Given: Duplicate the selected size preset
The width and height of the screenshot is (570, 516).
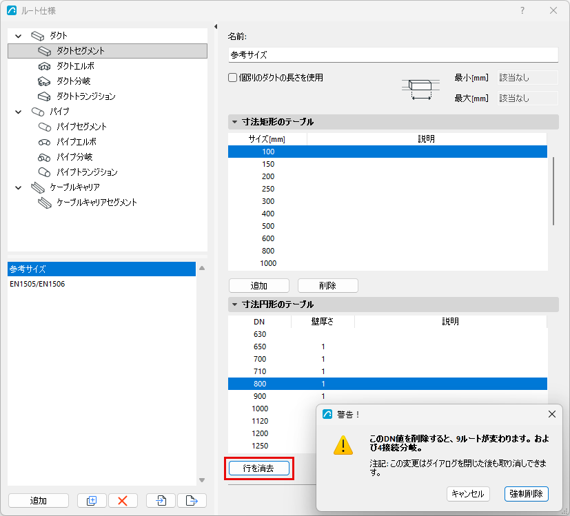Looking at the screenshot, I should [x=92, y=501].
